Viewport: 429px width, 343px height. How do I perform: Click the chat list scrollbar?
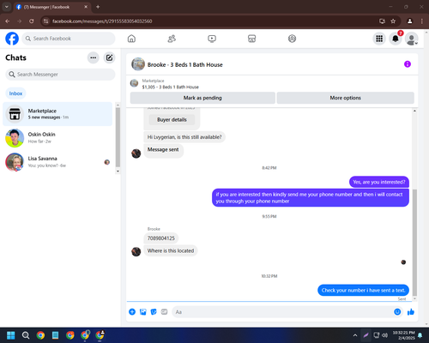[118, 137]
